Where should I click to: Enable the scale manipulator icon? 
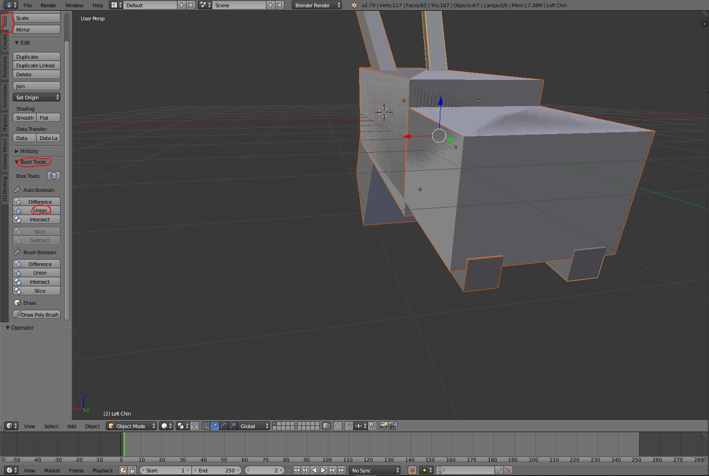[x=233, y=426]
